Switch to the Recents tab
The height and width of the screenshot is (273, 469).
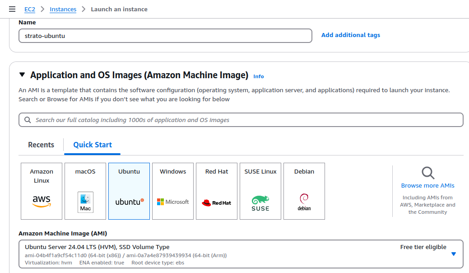(x=41, y=145)
